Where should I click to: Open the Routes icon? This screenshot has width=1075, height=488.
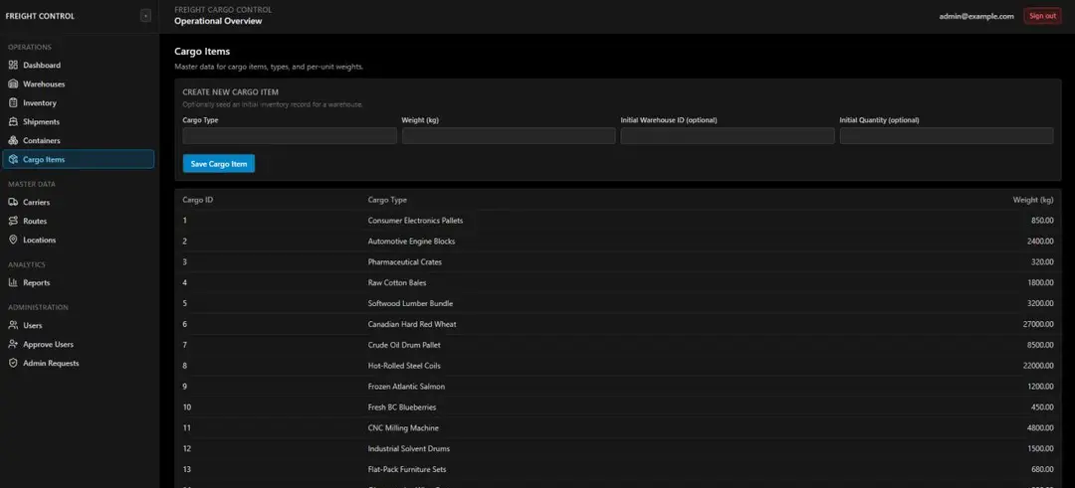click(13, 221)
